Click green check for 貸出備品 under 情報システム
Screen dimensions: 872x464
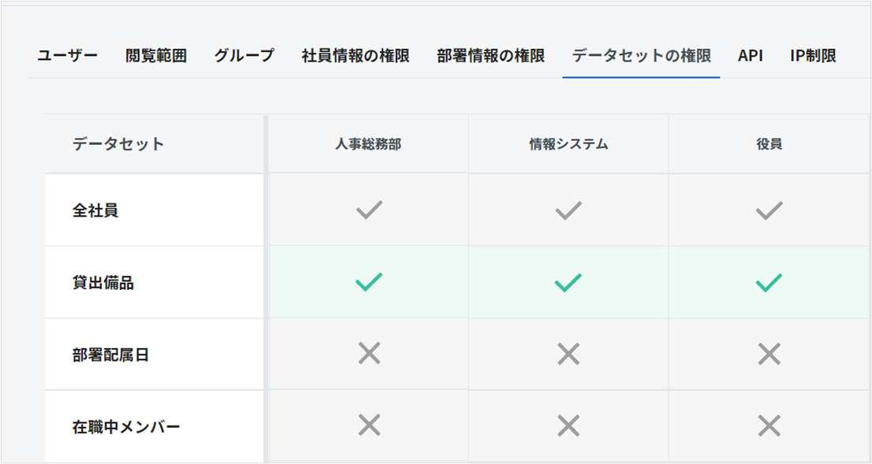[568, 283]
